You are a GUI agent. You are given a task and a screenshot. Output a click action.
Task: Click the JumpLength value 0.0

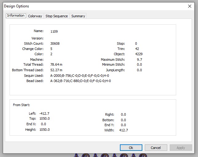point(139,70)
